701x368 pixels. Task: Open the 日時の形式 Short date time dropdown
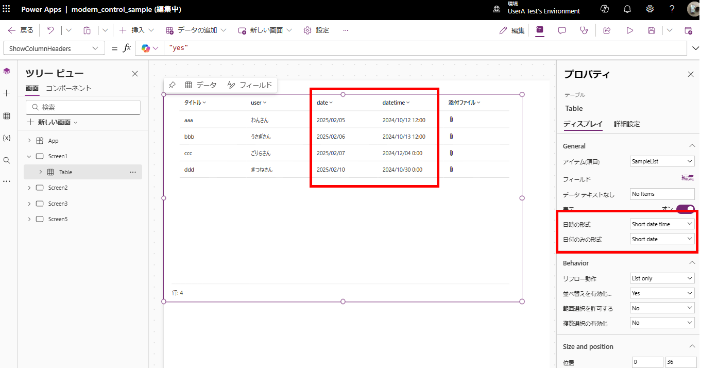[662, 224]
